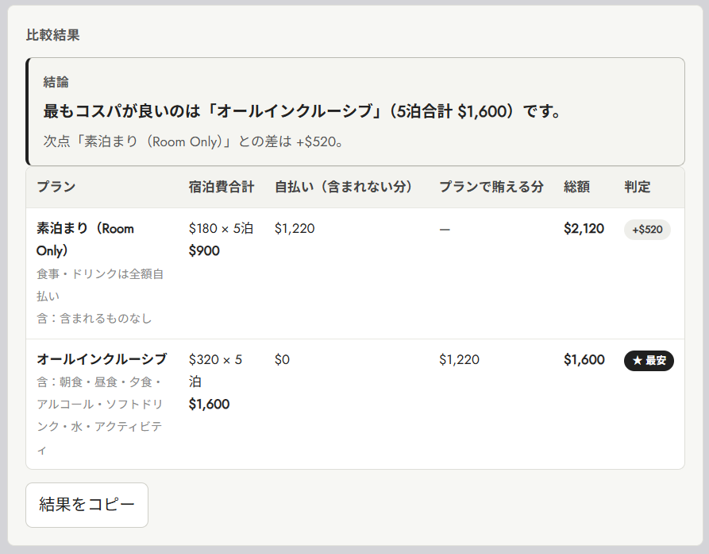Select the プラン column header
Screen dimensions: 709x554
pos(56,187)
